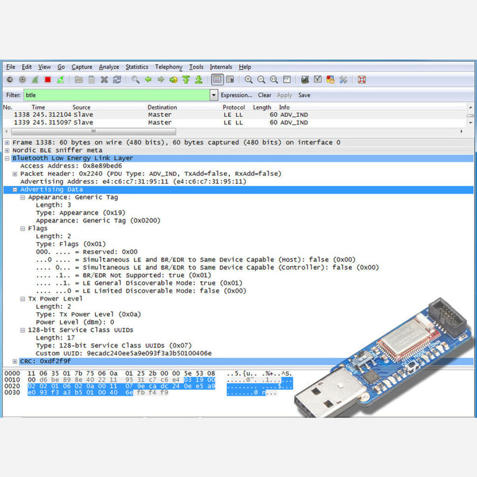Screen dimensions: 477x477
Task: Open capture options icon in toolbar
Action: 22,80
